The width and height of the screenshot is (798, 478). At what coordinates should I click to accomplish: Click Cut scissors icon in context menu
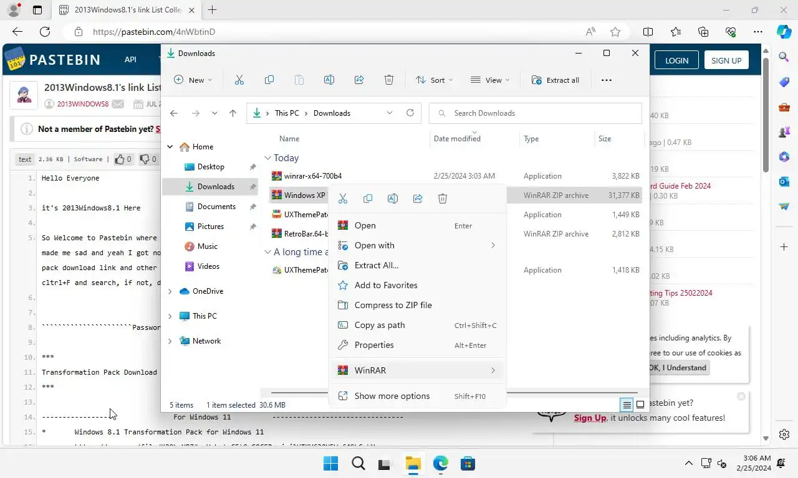(343, 199)
